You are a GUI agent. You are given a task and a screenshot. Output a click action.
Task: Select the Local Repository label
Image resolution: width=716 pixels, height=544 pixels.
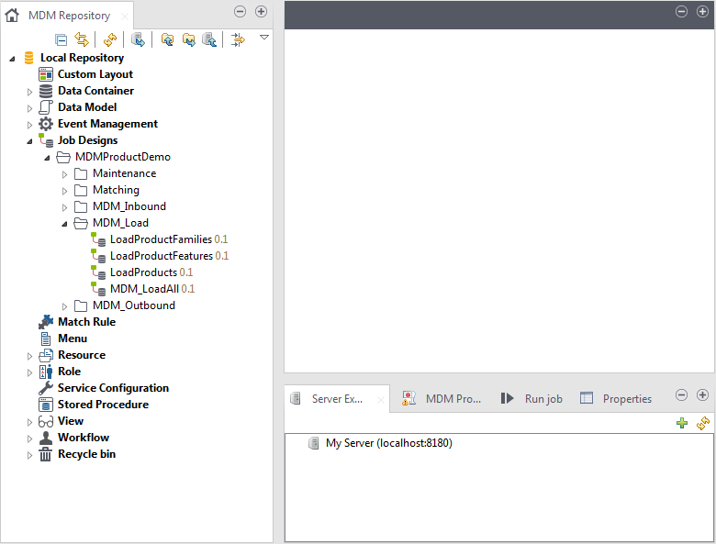tap(83, 58)
